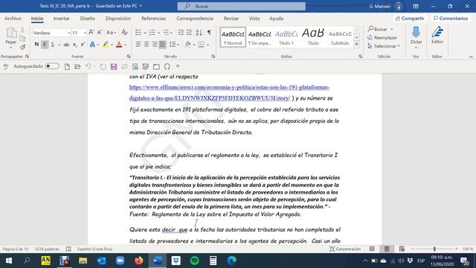The height and width of the screenshot is (268, 476).
Task: Open Calculator from the taskbar
Action: click(213, 261)
